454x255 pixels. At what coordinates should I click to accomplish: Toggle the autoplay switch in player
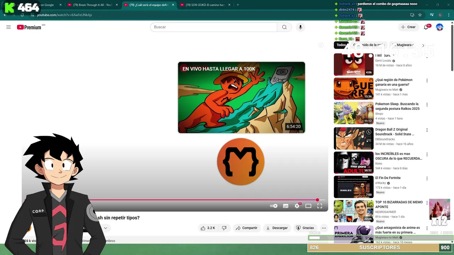click(x=273, y=206)
